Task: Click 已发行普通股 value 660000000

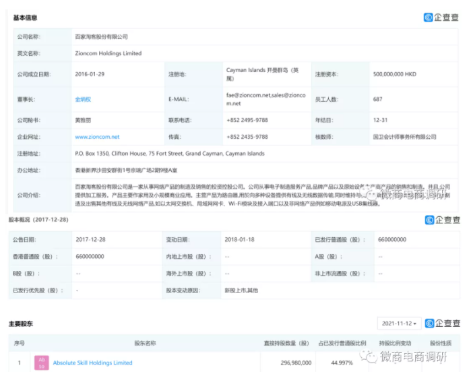Action: [392, 239]
